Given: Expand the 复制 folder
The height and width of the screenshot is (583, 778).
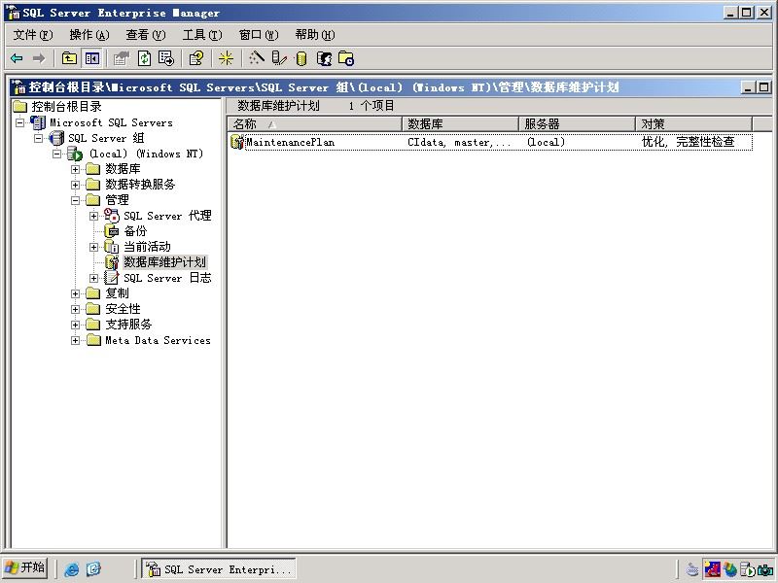Looking at the screenshot, I should (x=76, y=293).
